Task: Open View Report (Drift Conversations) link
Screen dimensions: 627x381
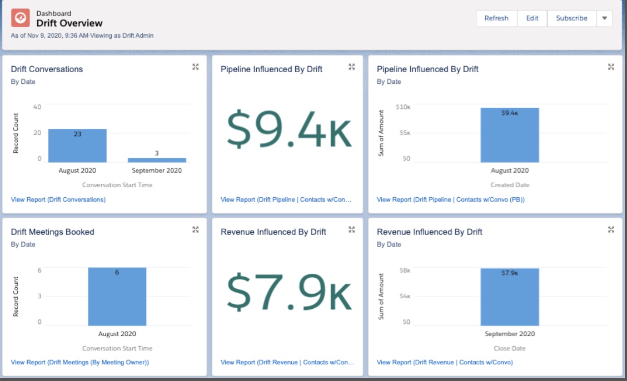Action: click(58, 199)
